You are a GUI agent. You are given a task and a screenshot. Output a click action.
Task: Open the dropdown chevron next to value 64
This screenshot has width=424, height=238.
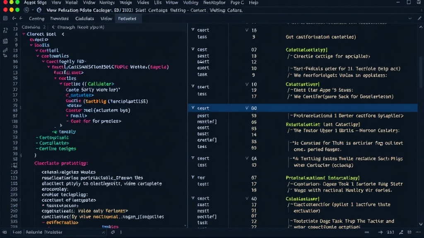pyautogui.click(x=247, y=158)
